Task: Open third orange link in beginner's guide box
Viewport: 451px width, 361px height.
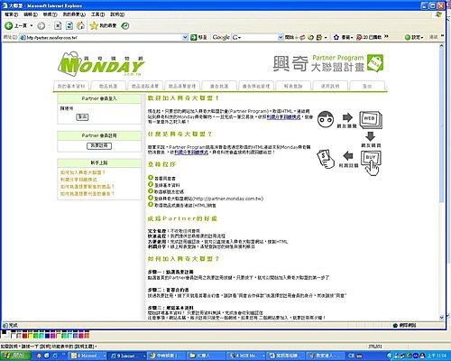Action: (x=87, y=187)
